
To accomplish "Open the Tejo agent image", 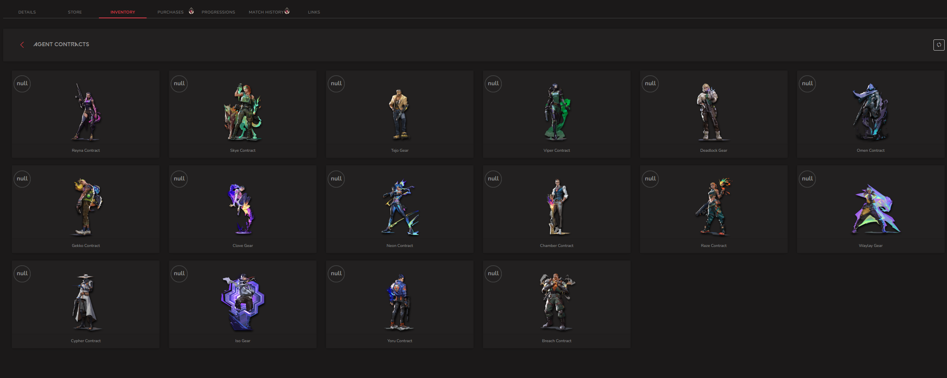I will pos(400,114).
